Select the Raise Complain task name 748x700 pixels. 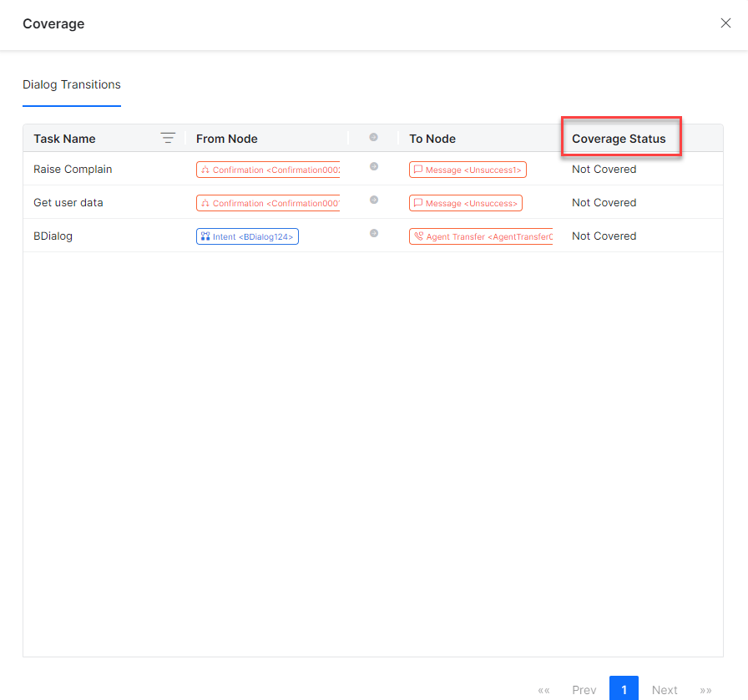coord(73,170)
